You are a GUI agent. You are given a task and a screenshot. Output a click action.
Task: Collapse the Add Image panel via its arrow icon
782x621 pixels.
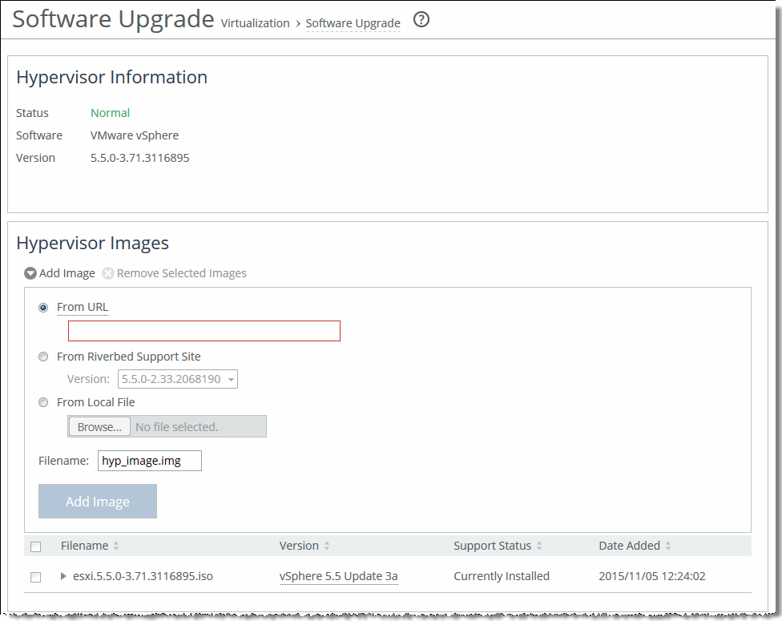(x=30, y=272)
